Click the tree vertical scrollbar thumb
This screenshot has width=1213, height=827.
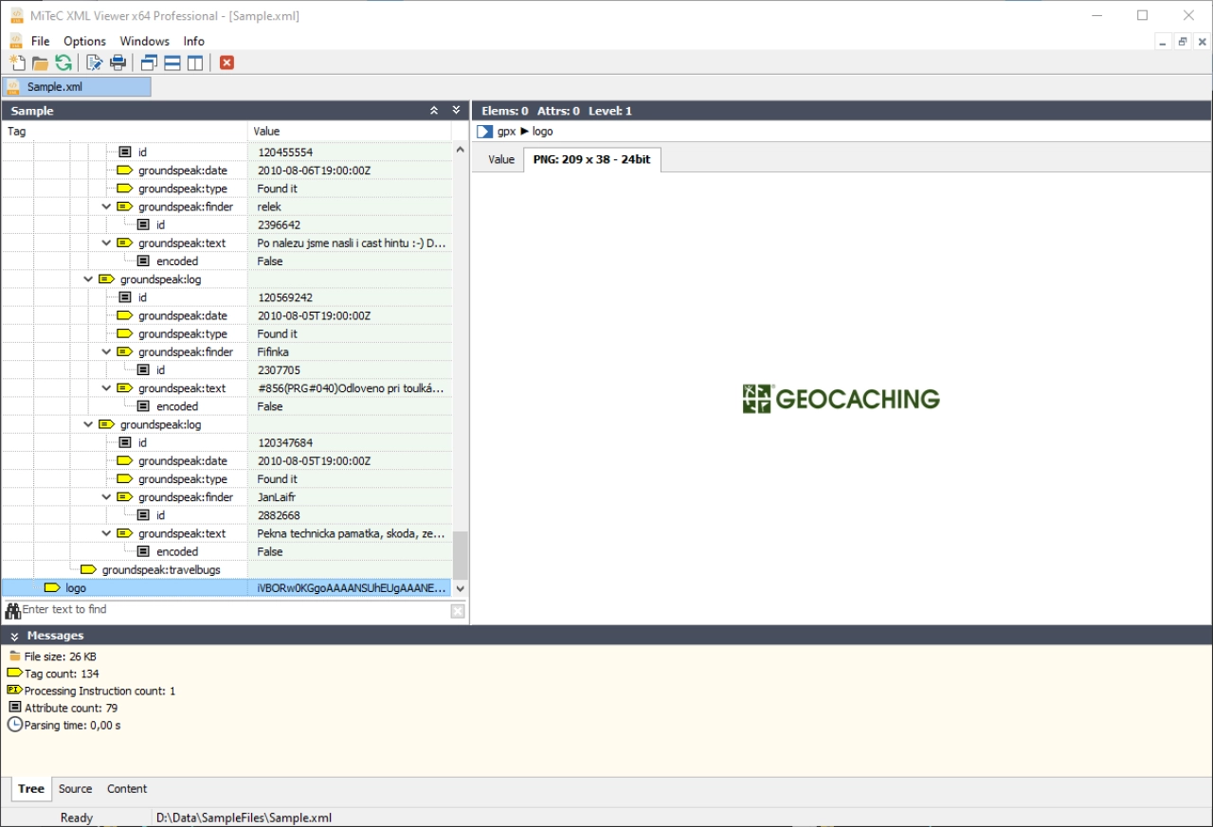[461, 555]
